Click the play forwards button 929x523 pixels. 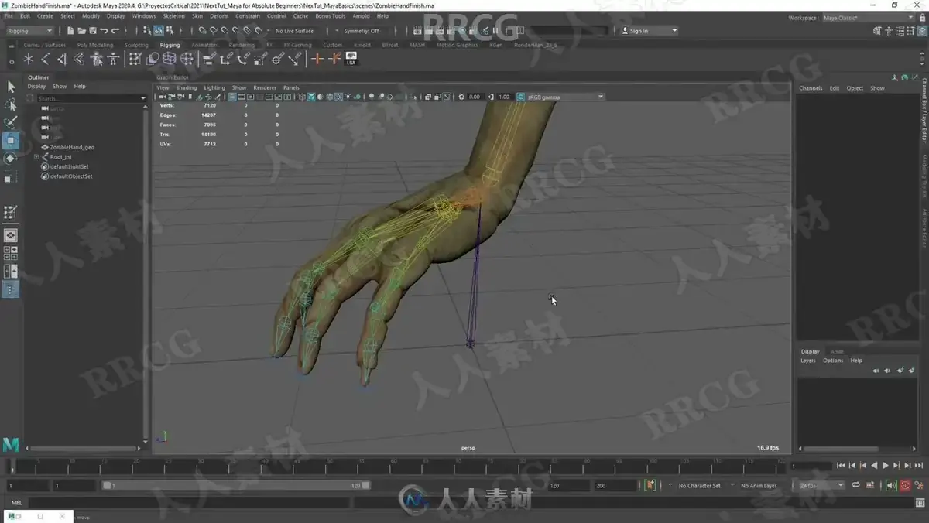[885, 465]
